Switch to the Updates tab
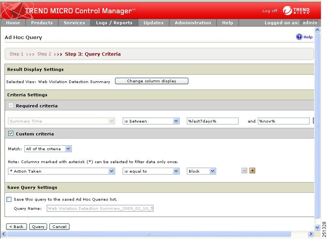 (153, 23)
